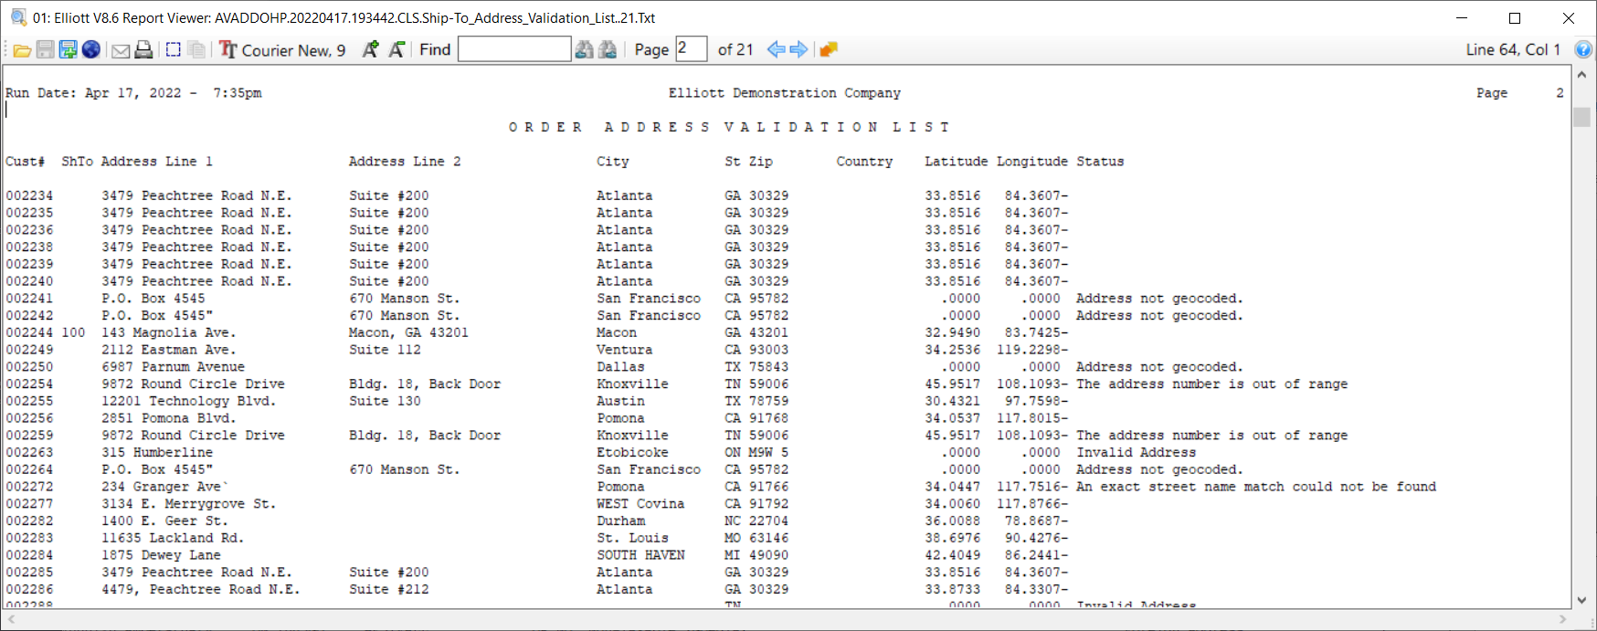The image size is (1597, 631).
Task: Click '315 Humberline' address
Action: (x=157, y=452)
